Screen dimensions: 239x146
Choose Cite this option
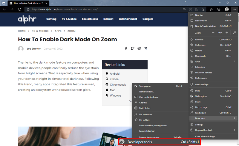click(x=160, y=103)
